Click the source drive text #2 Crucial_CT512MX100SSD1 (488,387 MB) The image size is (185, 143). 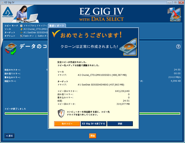pos(102,75)
